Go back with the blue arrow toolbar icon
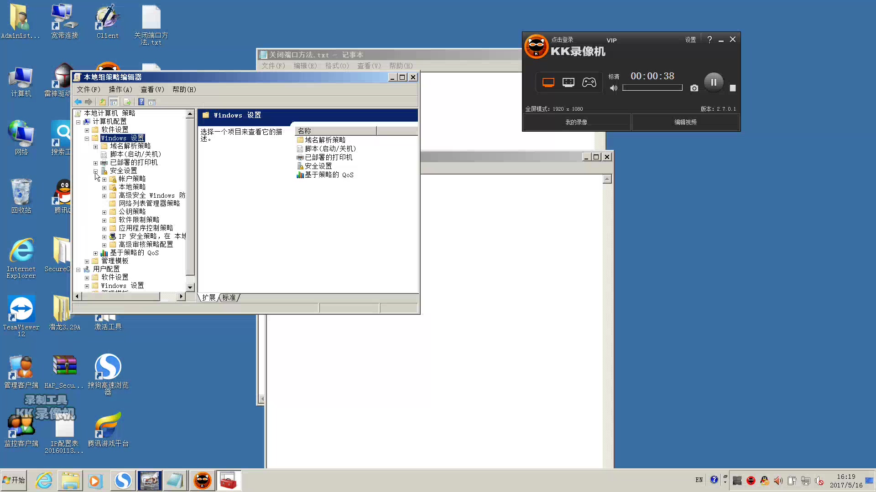The height and width of the screenshot is (492, 876). [x=78, y=102]
